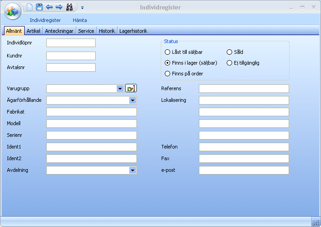Select the 'Låst till säljbar' status
Image resolution: width=321 pixels, height=227 pixels.
[x=167, y=52]
